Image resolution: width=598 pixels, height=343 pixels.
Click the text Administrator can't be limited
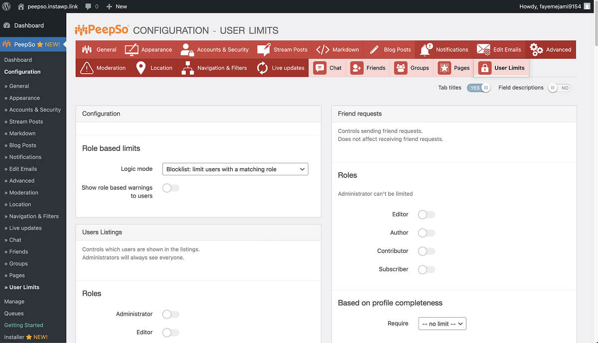pos(375,194)
